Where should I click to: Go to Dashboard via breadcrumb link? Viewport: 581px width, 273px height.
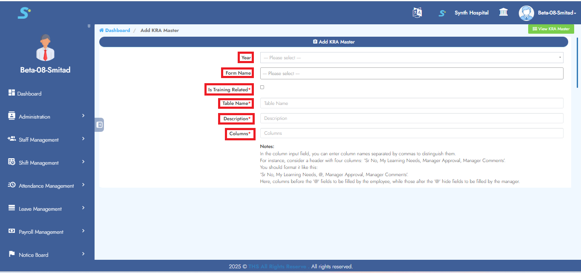coord(117,30)
